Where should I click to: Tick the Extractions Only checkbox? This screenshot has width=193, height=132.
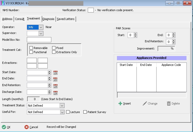[54, 52]
